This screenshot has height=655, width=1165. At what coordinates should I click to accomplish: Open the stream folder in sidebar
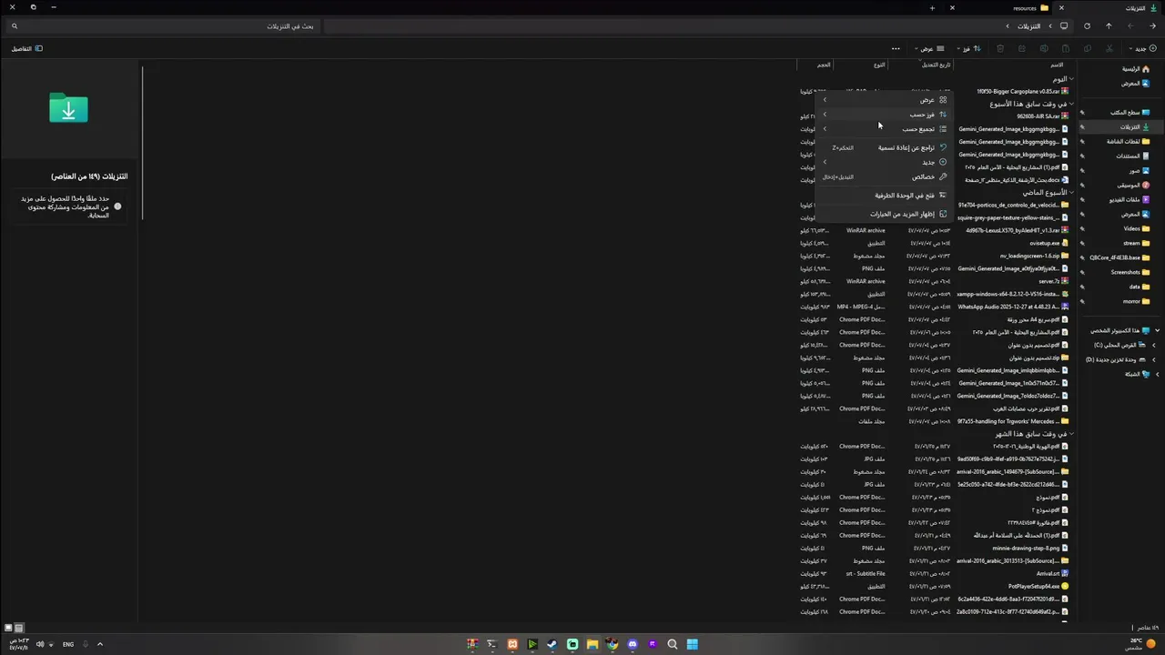[1136, 244]
